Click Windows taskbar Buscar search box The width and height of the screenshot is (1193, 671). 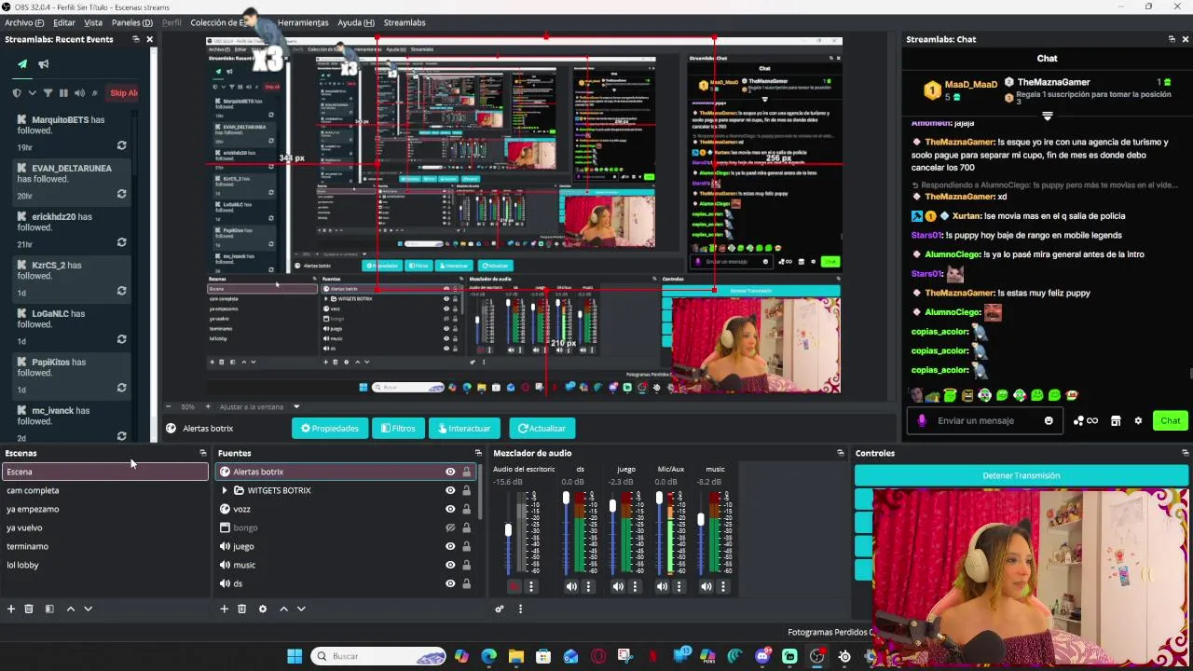tap(379, 656)
